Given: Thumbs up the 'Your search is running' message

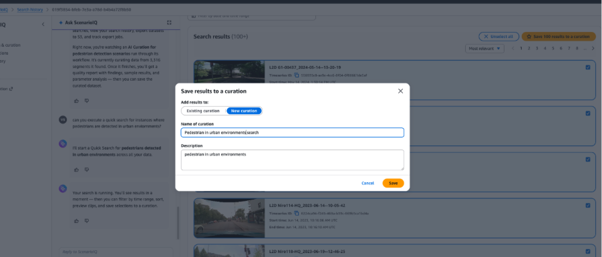Looking at the screenshot, I should point(76,220).
